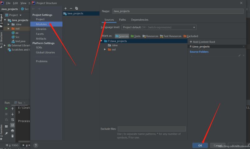
Task: Select Scratches and Consoles node
Action: pyautogui.click(x=19, y=50)
